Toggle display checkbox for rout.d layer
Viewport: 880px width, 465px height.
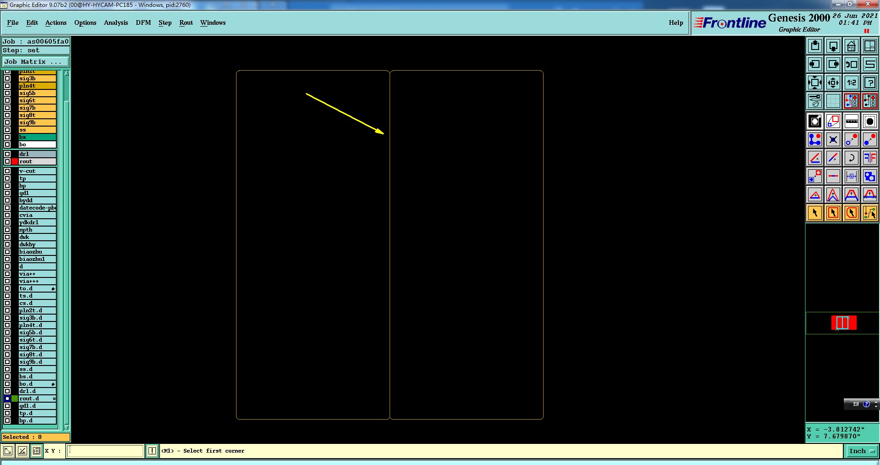7,399
